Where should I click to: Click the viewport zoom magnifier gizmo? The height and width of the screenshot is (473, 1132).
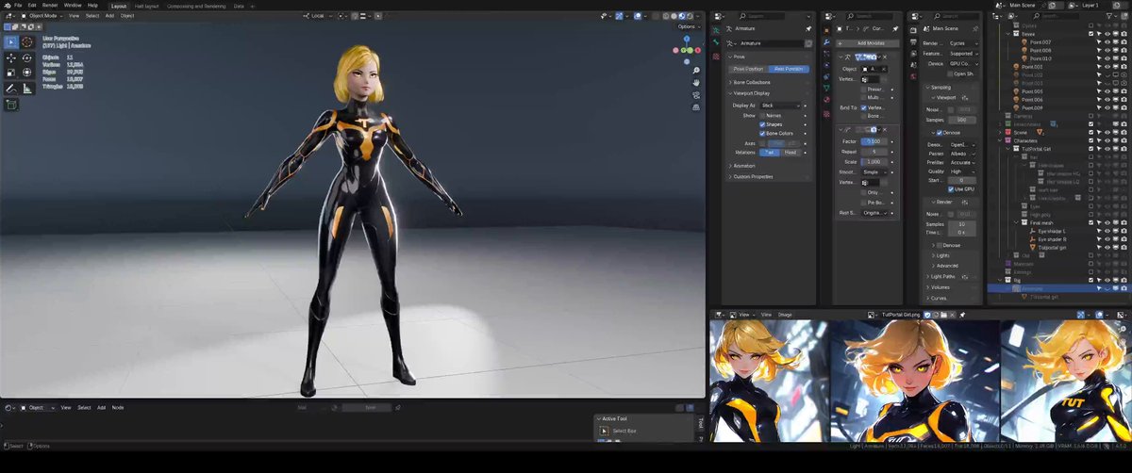tap(695, 69)
